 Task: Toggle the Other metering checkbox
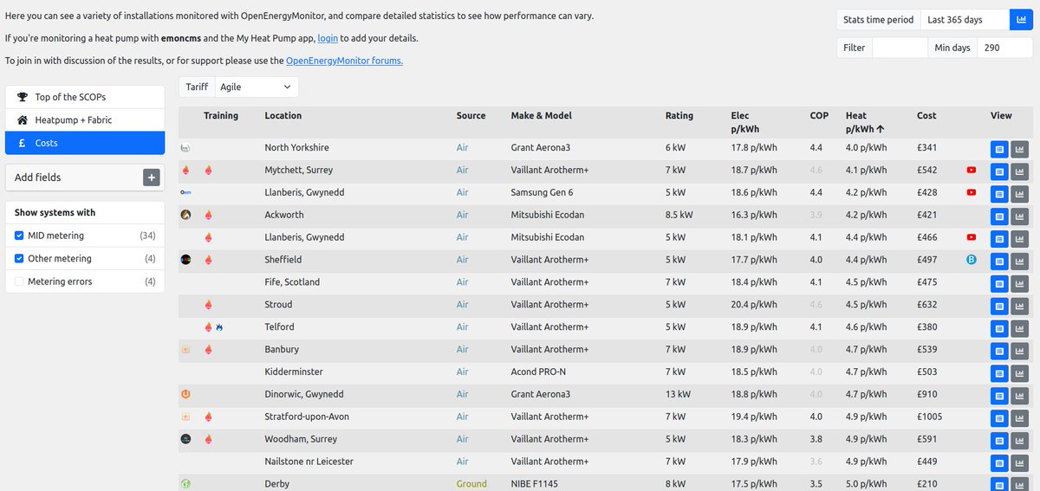pos(20,258)
